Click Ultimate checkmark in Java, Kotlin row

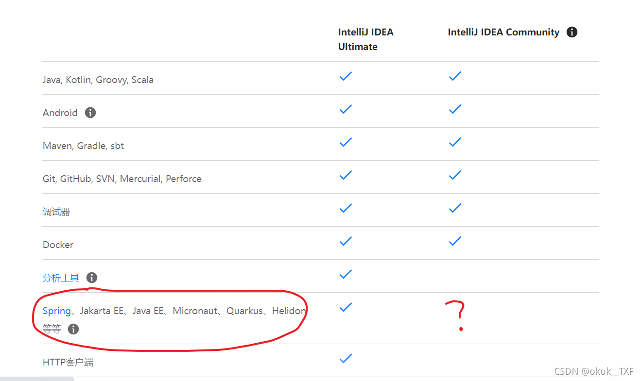click(346, 76)
